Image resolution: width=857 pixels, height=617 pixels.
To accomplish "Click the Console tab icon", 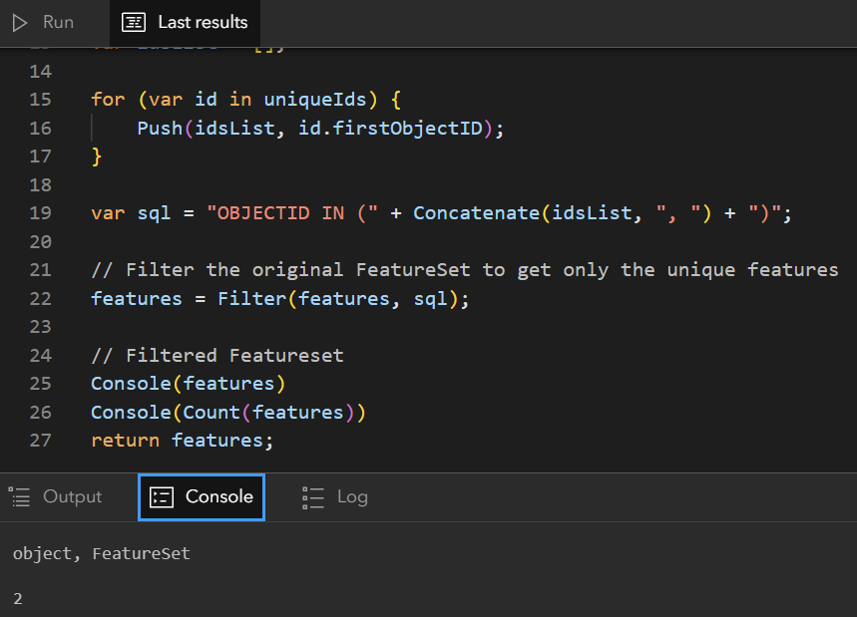I will pyautogui.click(x=162, y=497).
